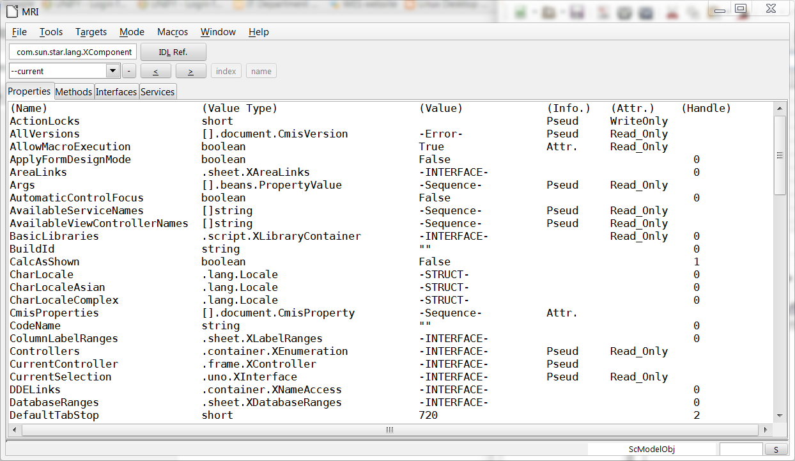This screenshot has width=795, height=461.
Task: Open the Tools menu
Action: [51, 32]
